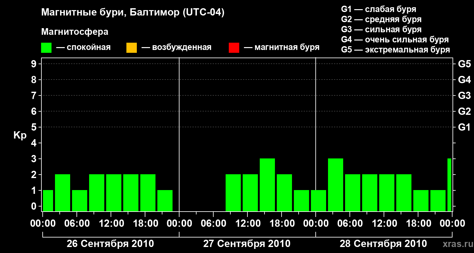This screenshot has width=474, height=253.
Task: Click the narrow Kp 1 bar starting 26 September
Action: 48,201
